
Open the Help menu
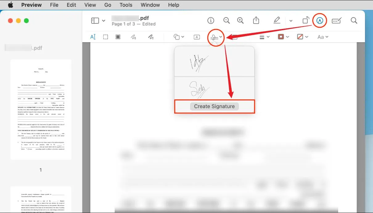174,5
